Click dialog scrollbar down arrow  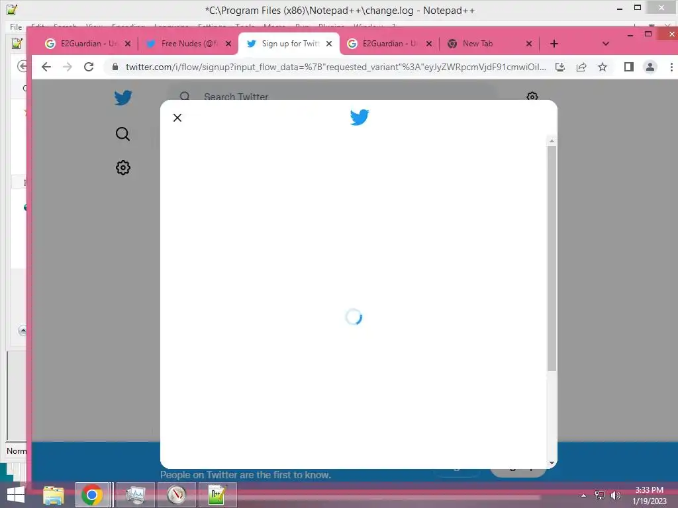point(552,462)
